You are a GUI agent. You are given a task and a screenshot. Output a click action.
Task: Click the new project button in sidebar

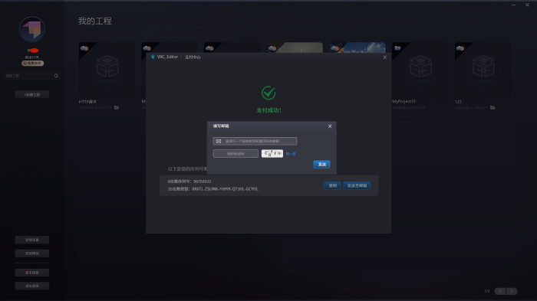point(32,95)
